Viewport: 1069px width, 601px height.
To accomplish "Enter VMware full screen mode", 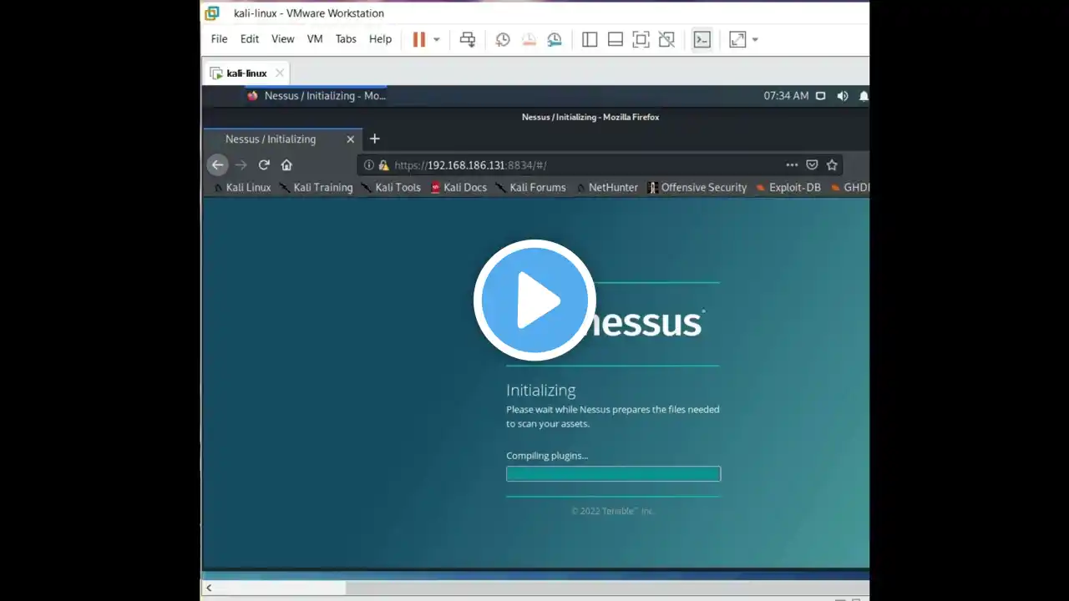I will point(641,39).
